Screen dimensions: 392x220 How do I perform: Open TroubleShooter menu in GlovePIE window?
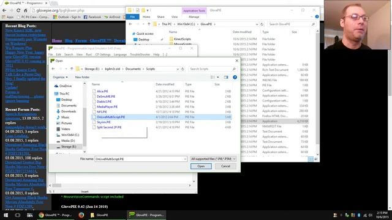[140, 54]
